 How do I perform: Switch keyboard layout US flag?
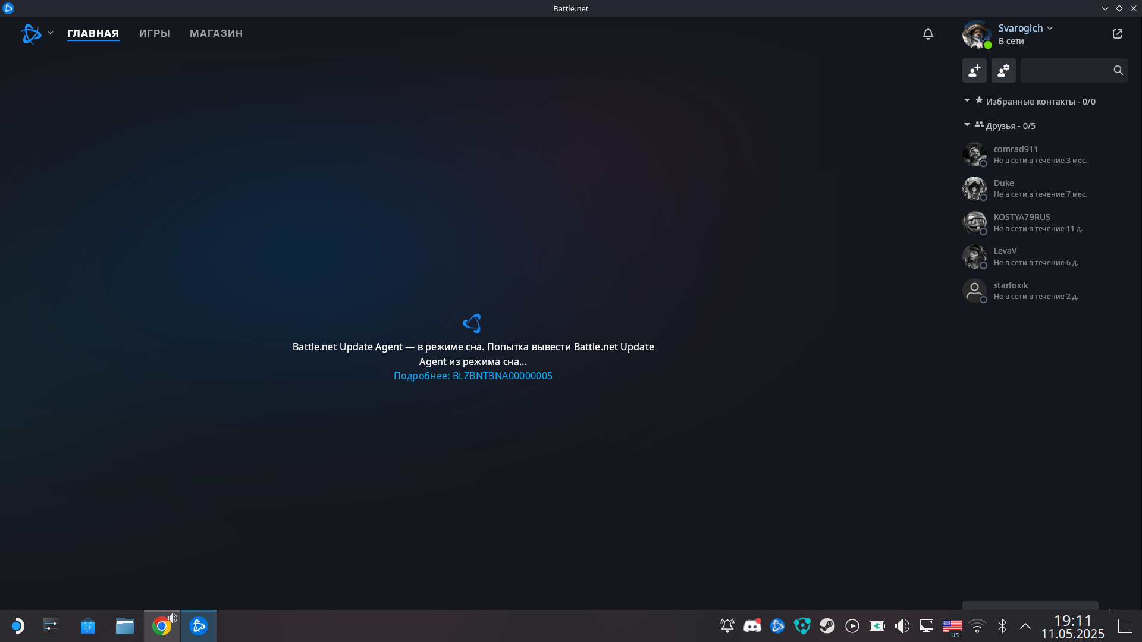(952, 627)
